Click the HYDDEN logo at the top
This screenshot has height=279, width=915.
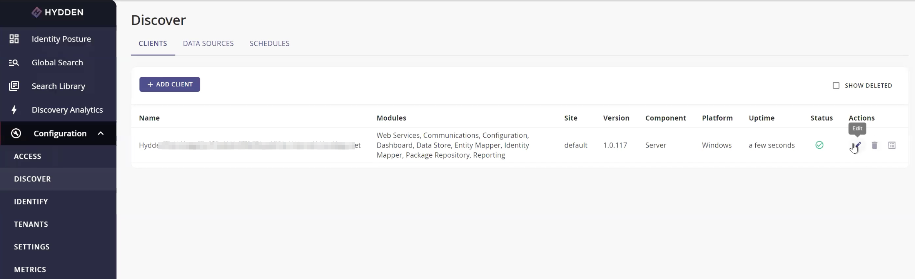(x=58, y=12)
